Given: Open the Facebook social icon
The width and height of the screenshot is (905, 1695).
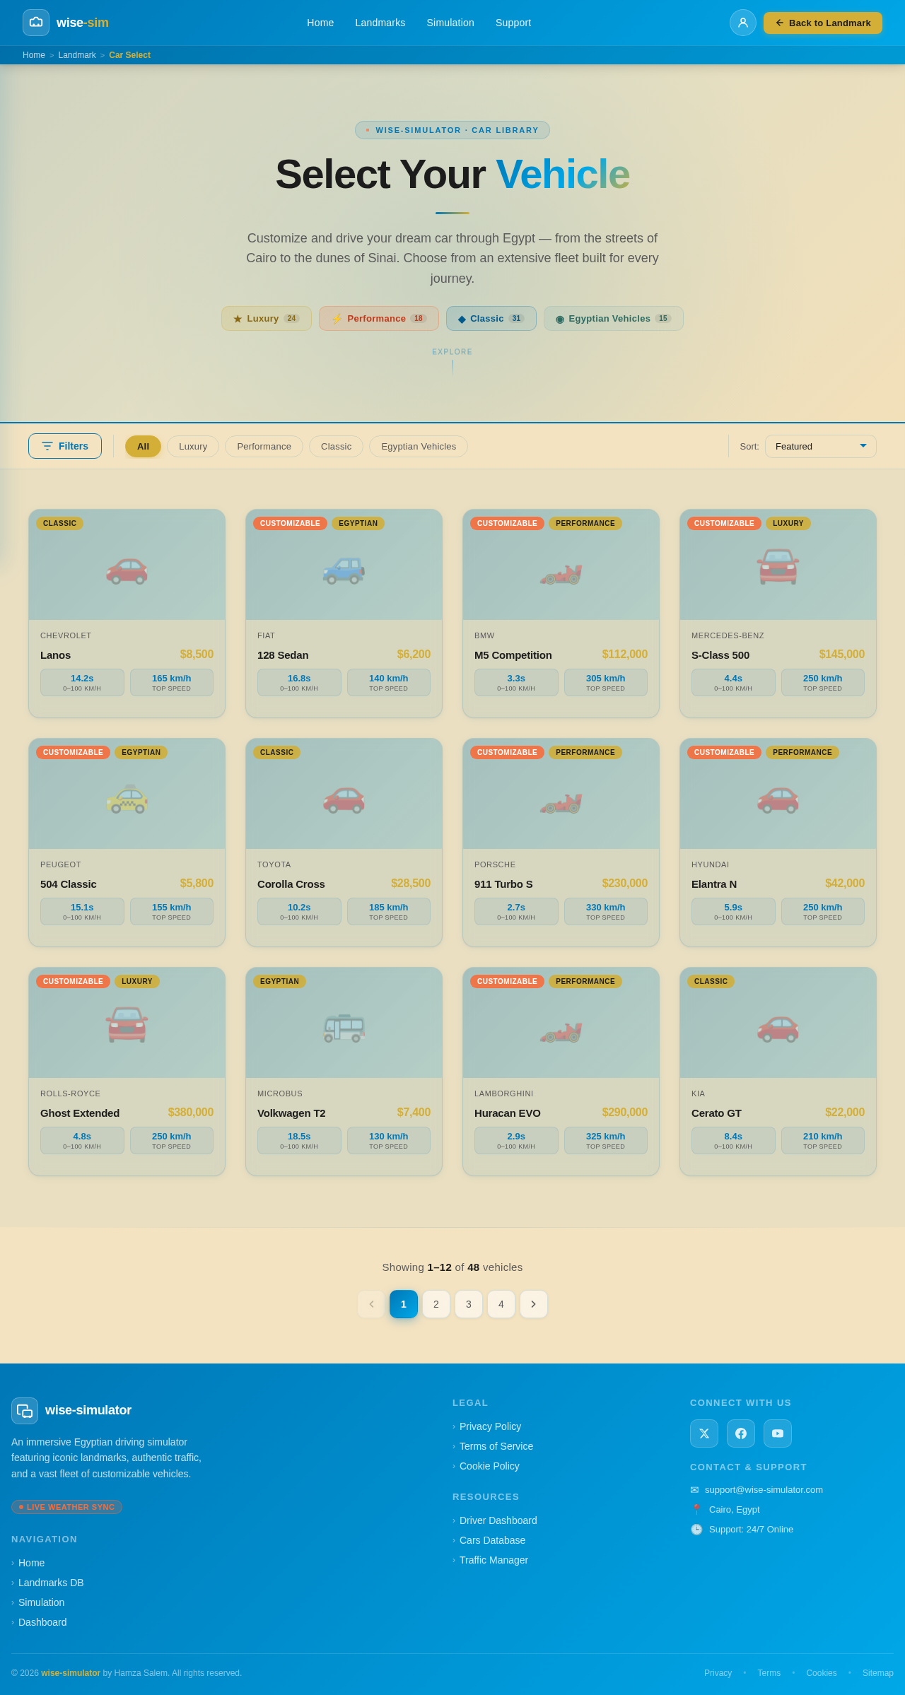Looking at the screenshot, I should (x=741, y=1433).
